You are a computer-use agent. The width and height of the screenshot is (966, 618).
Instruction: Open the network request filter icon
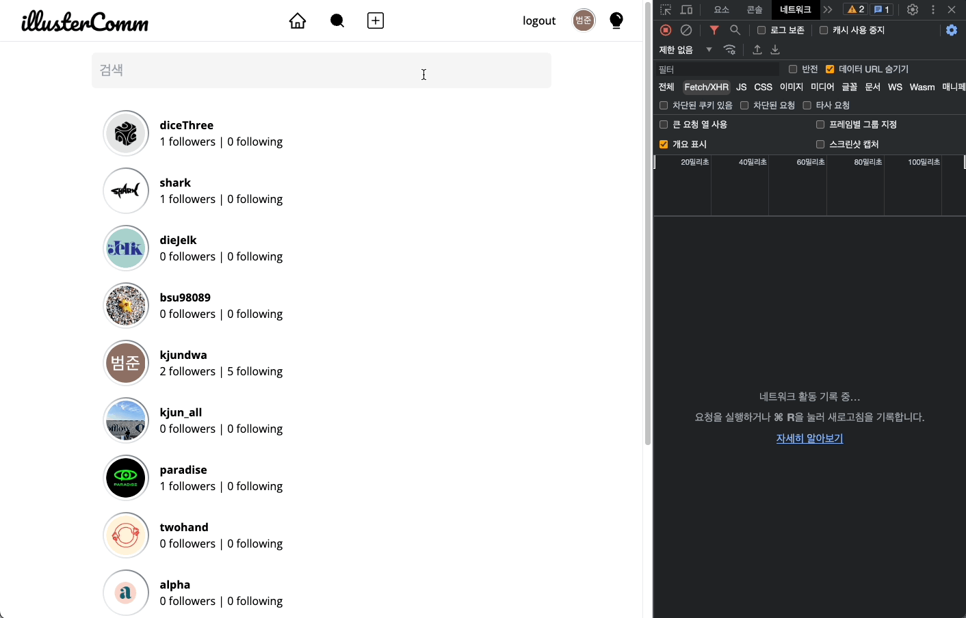click(714, 30)
